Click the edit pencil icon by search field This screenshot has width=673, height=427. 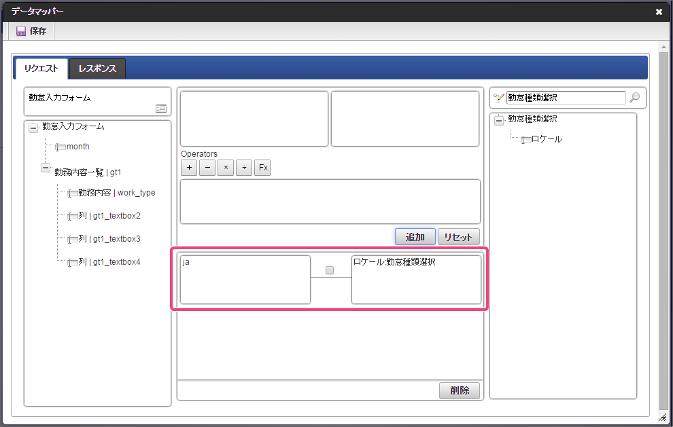(x=499, y=98)
